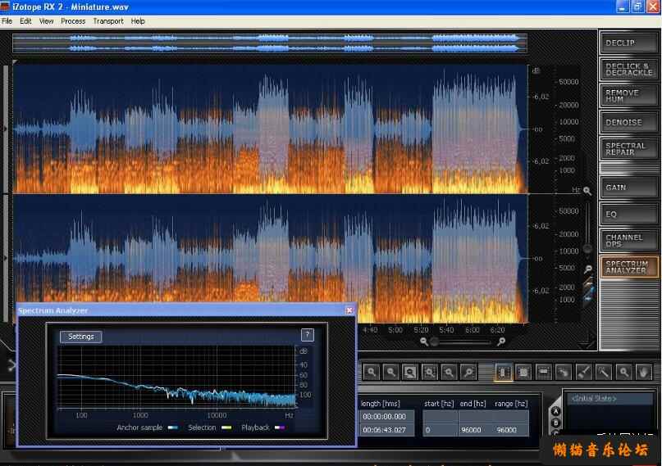Open help with the question mark icon
The height and width of the screenshot is (466, 662).
click(x=308, y=335)
